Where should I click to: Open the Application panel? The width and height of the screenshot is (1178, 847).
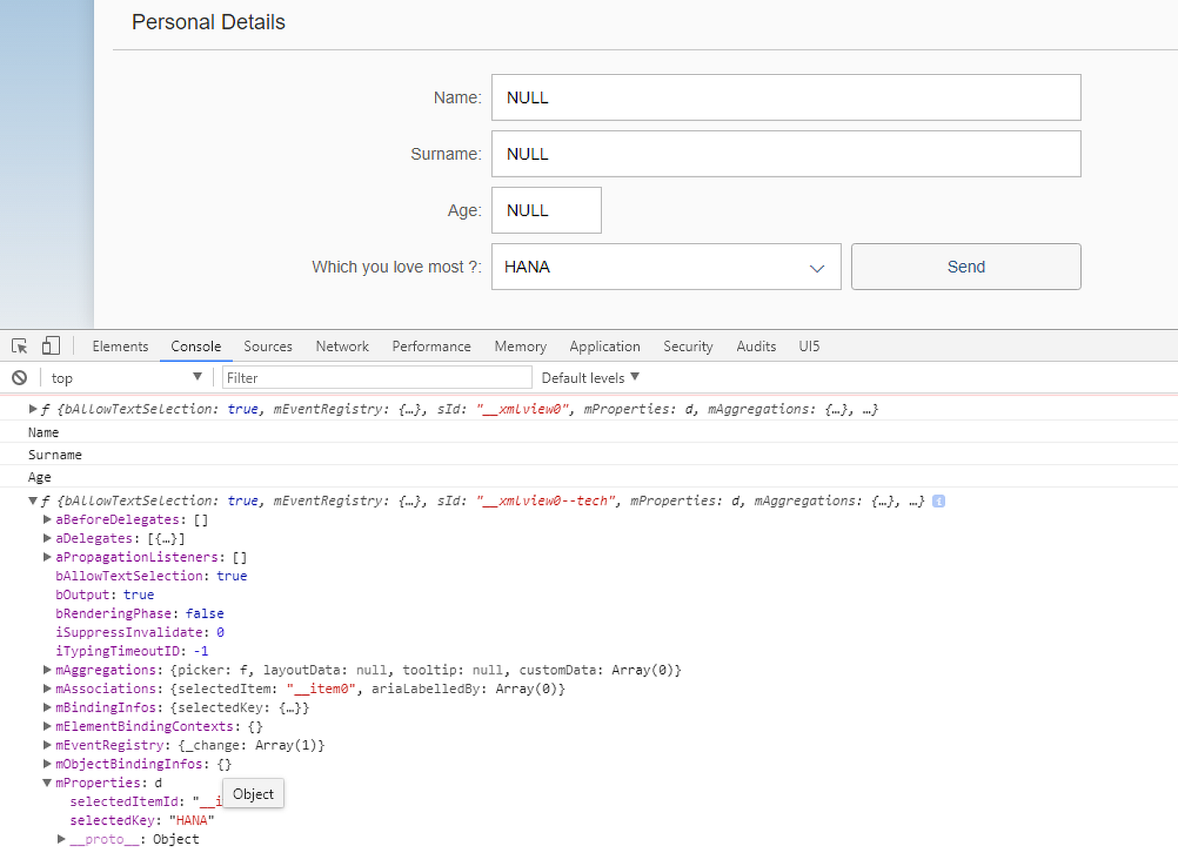click(x=604, y=346)
